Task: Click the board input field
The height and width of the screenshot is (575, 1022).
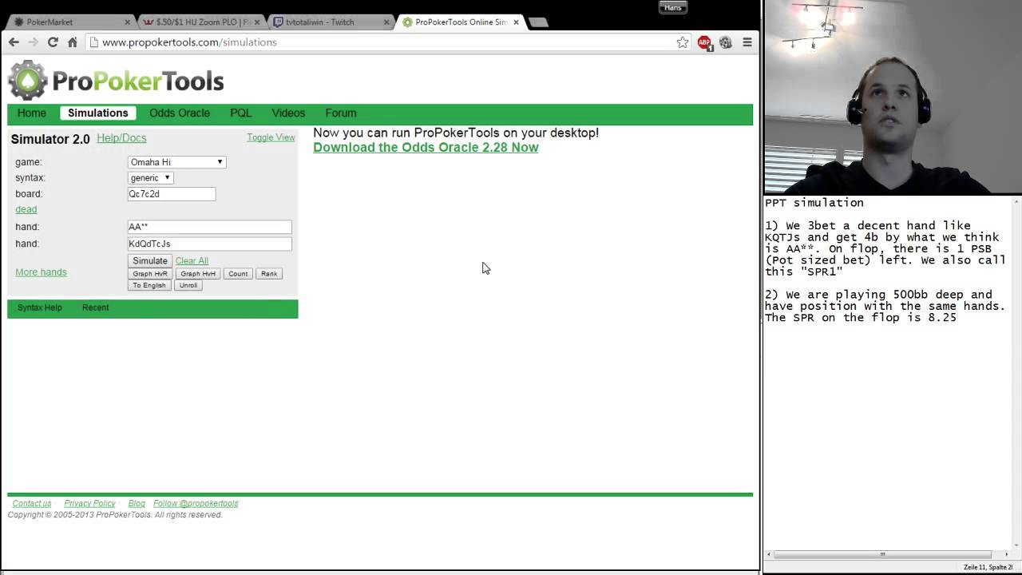Action: click(171, 194)
